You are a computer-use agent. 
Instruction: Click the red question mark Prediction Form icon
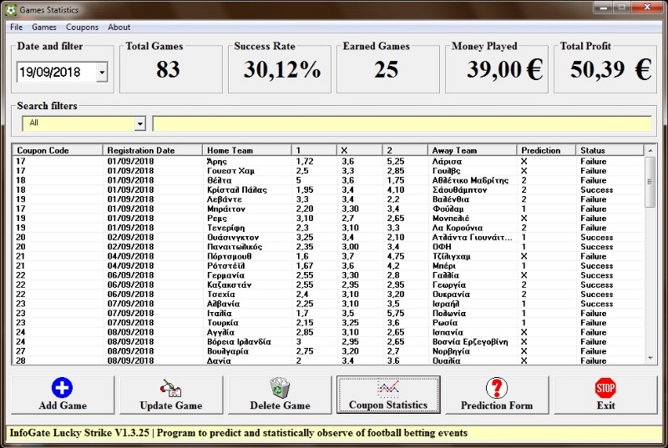click(x=497, y=387)
